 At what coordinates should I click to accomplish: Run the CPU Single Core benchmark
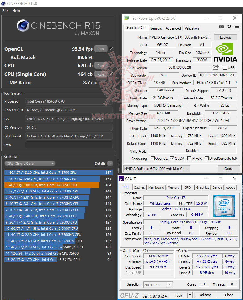(101, 74)
